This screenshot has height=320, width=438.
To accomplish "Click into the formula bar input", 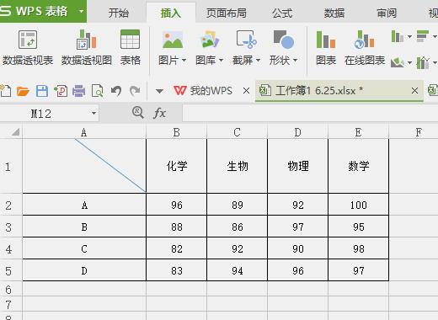I will coord(310,113).
